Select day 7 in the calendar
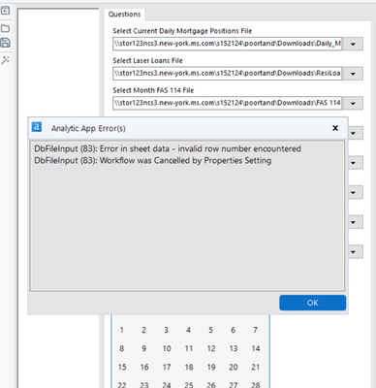 coord(255,330)
